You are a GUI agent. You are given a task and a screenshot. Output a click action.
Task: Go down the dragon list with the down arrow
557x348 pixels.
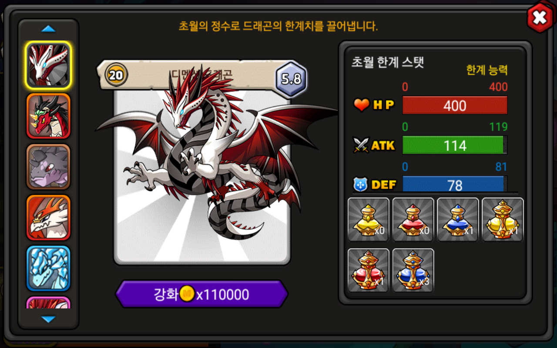(48, 319)
